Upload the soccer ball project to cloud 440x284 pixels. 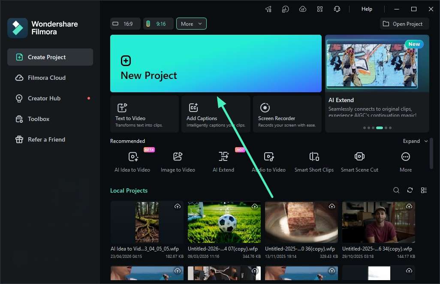(x=255, y=206)
